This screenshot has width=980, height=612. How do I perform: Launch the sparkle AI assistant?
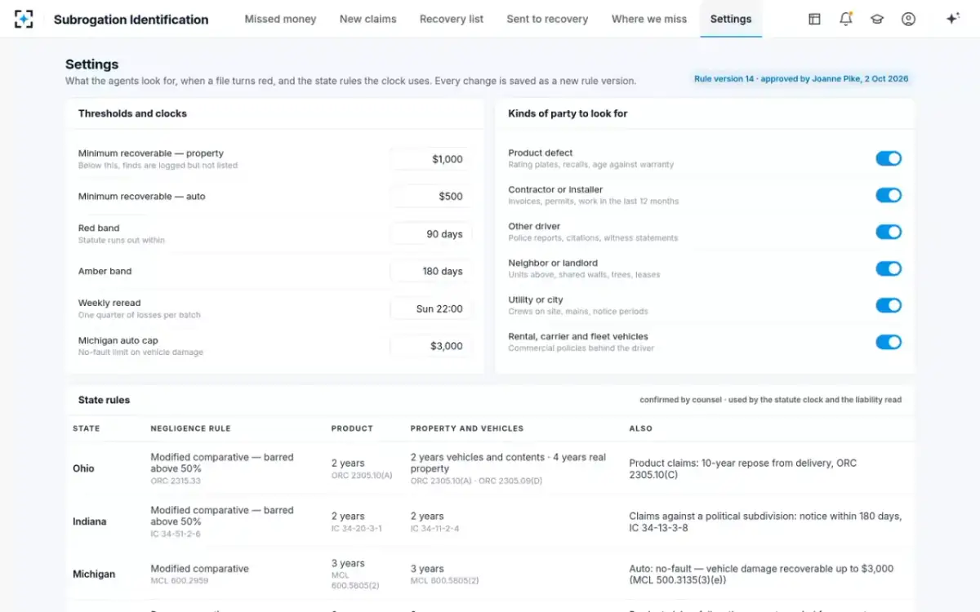pyautogui.click(x=952, y=19)
